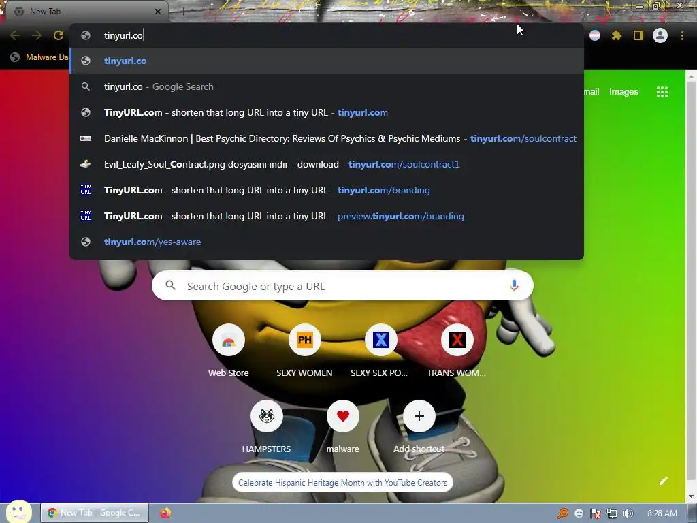Select tinyurl.co Google Search suggestion

[x=327, y=86]
